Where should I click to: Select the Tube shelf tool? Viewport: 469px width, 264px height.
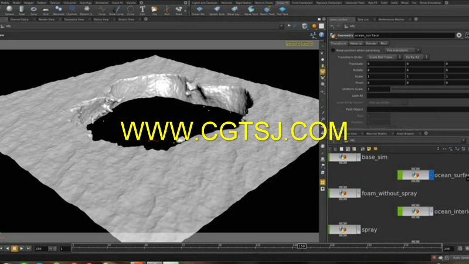(22, 10)
